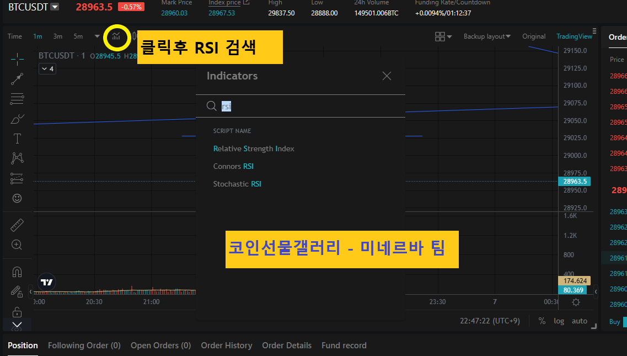Click the 28967.53 Index price value
627x356 pixels.
(x=222, y=13)
